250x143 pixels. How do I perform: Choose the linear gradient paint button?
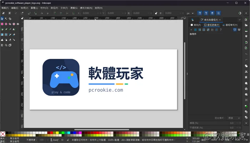point(200,30)
